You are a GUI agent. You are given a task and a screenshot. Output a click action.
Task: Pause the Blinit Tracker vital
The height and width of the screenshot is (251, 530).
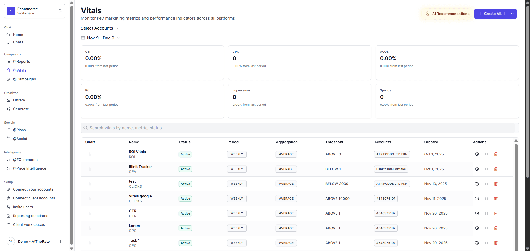click(486, 169)
